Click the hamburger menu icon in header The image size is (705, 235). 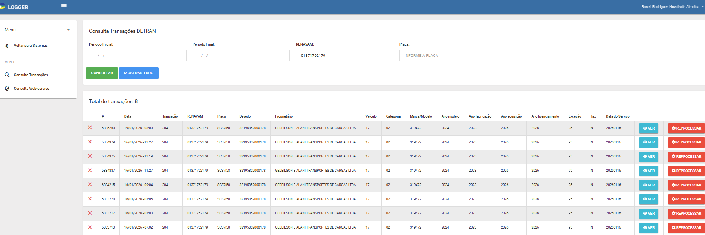click(64, 6)
